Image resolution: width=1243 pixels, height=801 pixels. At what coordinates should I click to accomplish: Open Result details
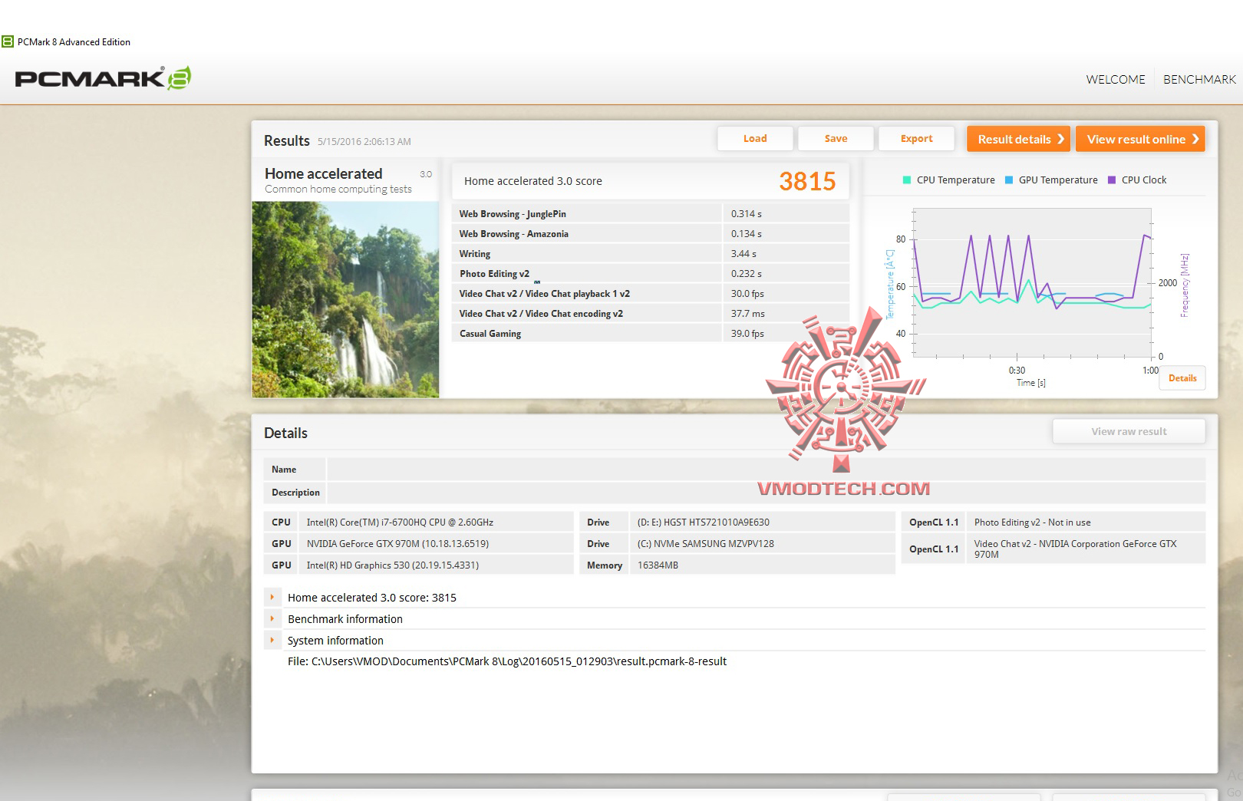1018,139
